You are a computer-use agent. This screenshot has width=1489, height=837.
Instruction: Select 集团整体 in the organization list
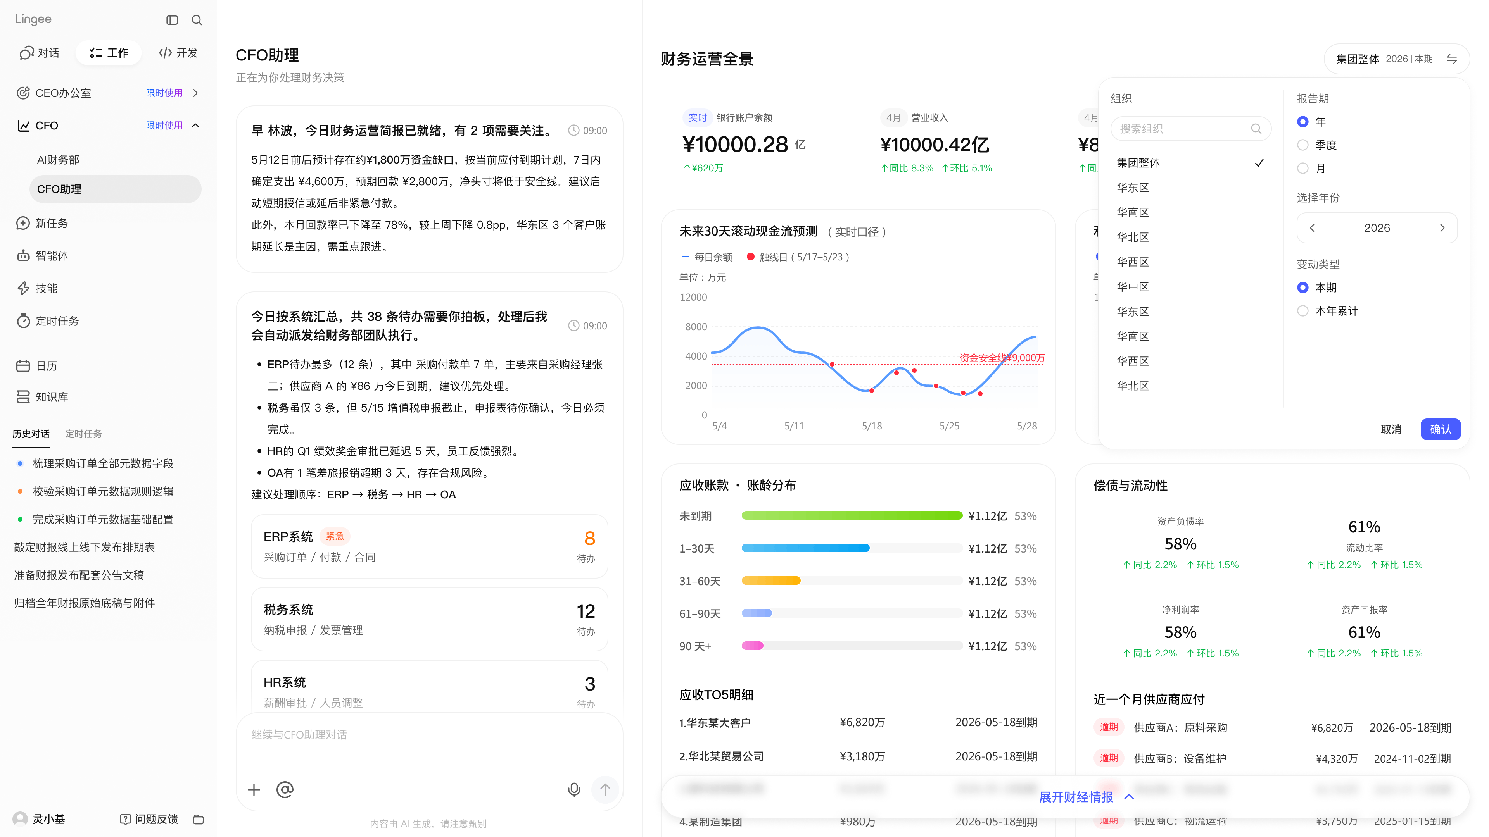pos(1190,163)
